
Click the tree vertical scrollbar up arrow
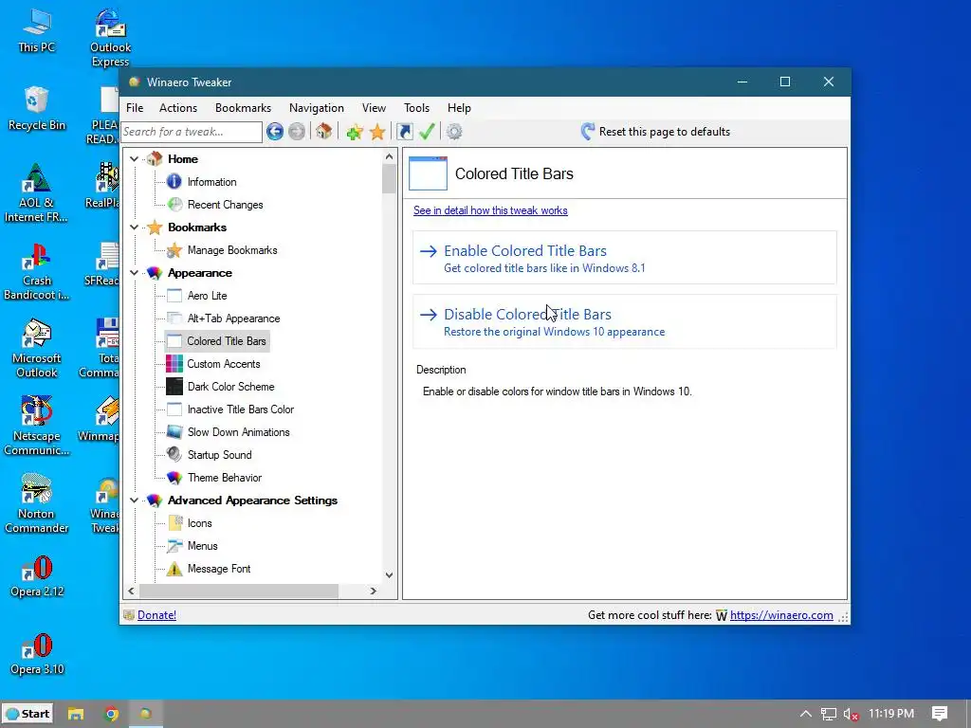(x=389, y=156)
